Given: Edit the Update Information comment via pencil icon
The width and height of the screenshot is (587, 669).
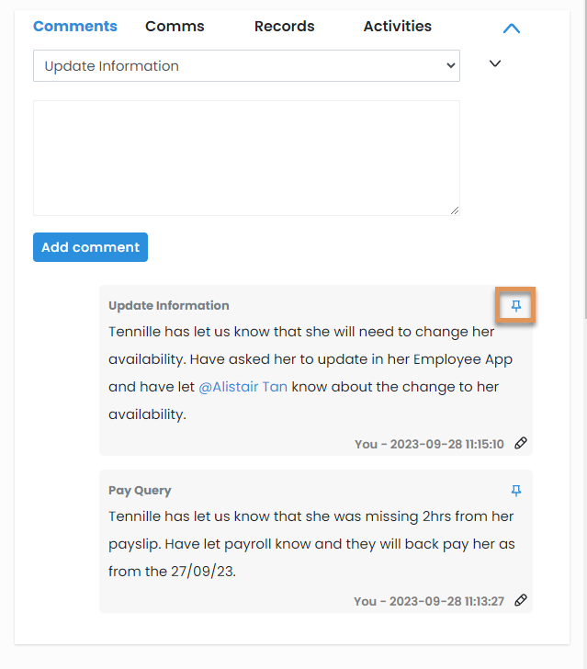Looking at the screenshot, I should [x=521, y=443].
